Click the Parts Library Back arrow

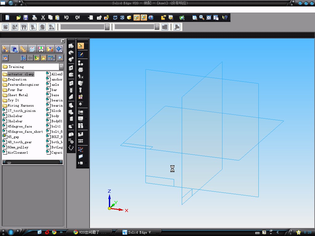coord(30,58)
